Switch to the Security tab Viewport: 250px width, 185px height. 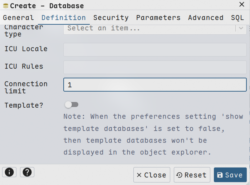pos(111,18)
